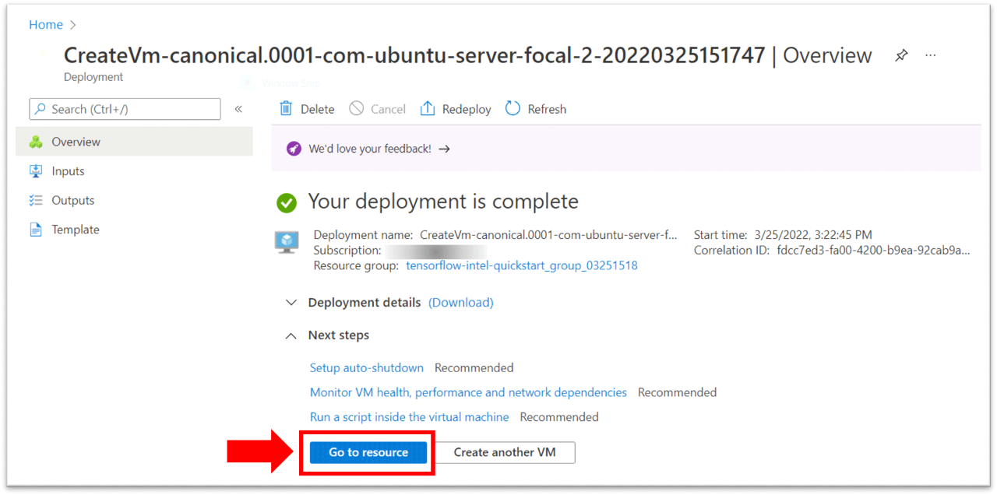Click the feedback banner arrow
The image size is (997, 495).
click(444, 149)
